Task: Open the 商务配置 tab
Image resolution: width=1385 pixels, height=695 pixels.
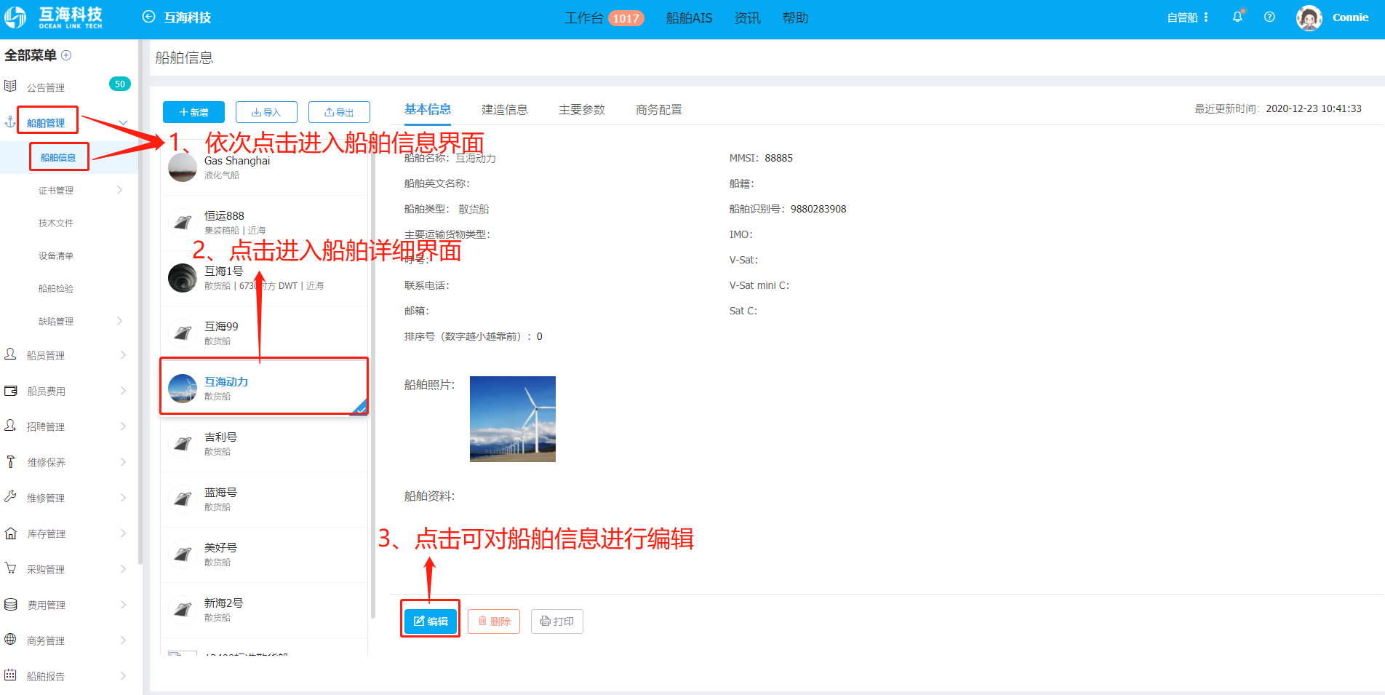Action: tap(659, 109)
